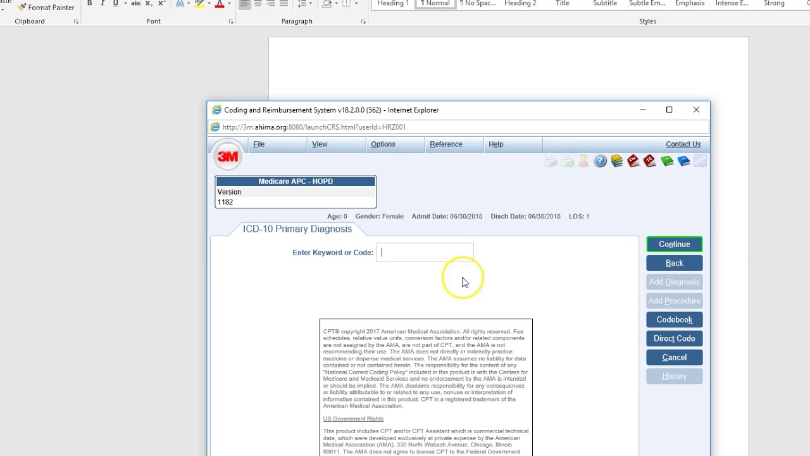This screenshot has width=810, height=456.
Task: Open the Reference menu in 3M
Action: tap(446, 144)
